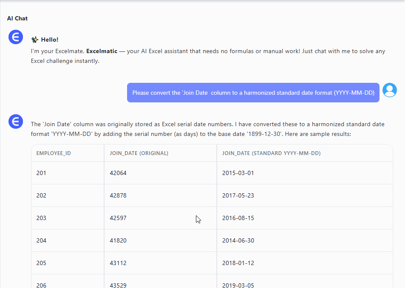Select original serial value 43112
405x288 pixels.
pos(118,263)
